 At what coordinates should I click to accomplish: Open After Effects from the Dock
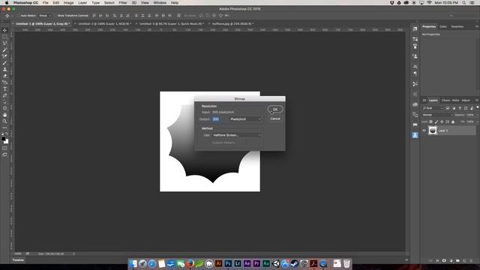[x=247, y=263]
